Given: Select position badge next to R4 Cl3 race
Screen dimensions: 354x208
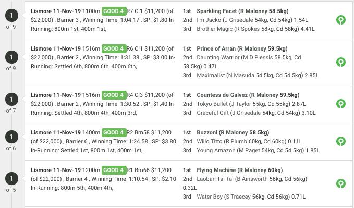Looking at the screenshot, I should pos(11,100).
